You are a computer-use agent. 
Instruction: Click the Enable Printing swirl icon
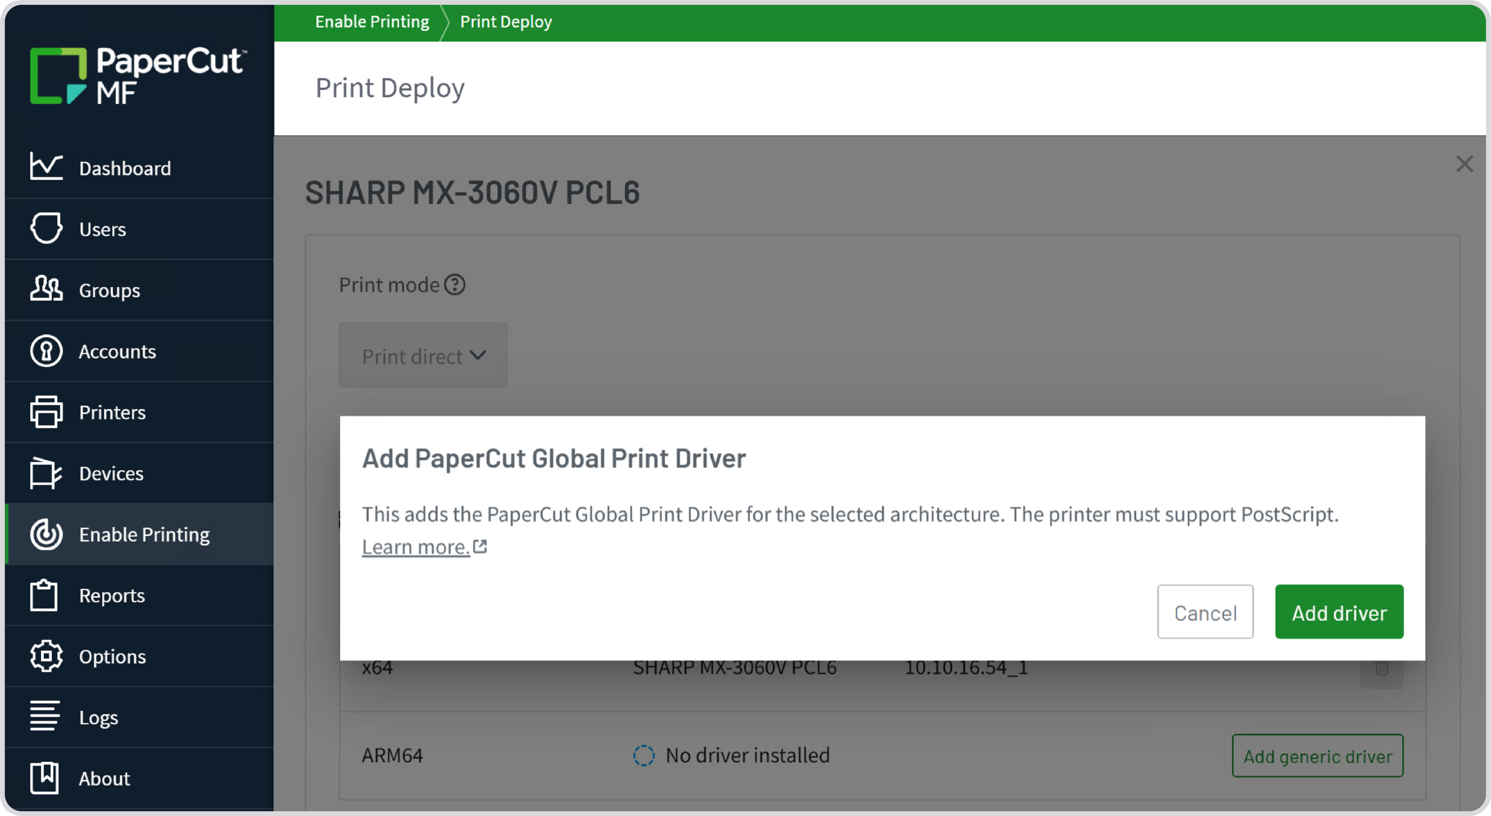pos(46,534)
